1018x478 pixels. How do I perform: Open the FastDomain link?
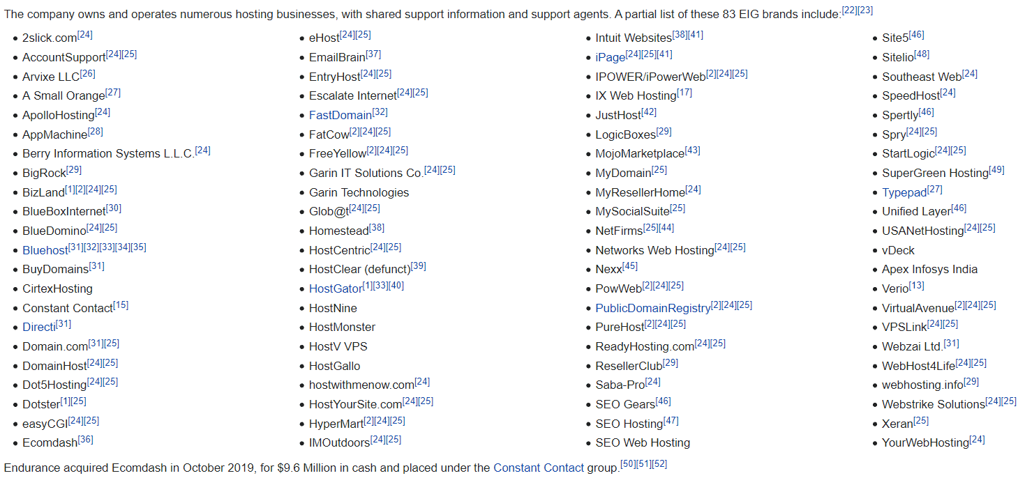pos(340,116)
